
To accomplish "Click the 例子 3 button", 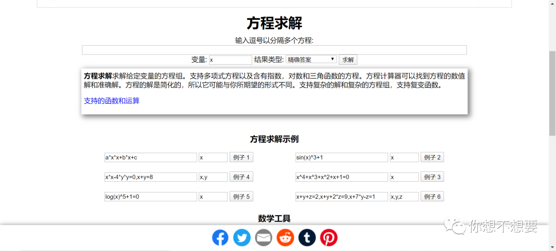I will [432, 177].
